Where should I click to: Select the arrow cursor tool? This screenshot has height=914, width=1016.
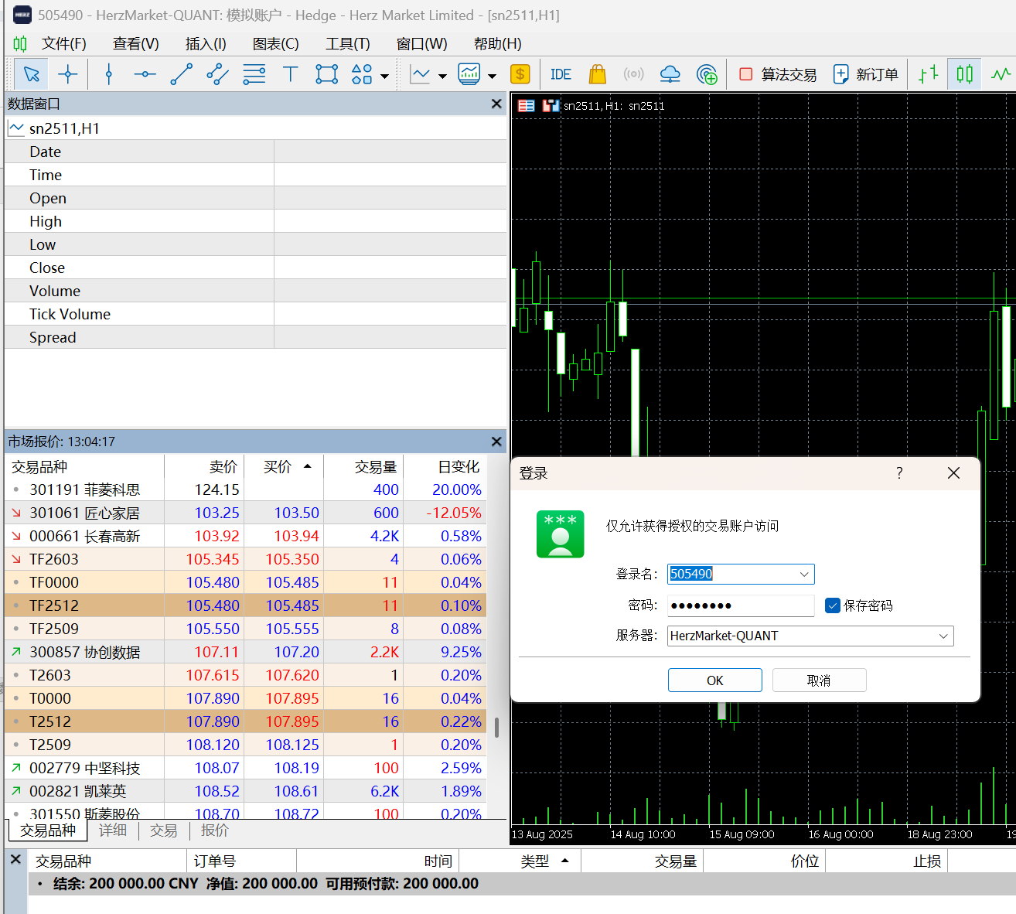point(32,74)
